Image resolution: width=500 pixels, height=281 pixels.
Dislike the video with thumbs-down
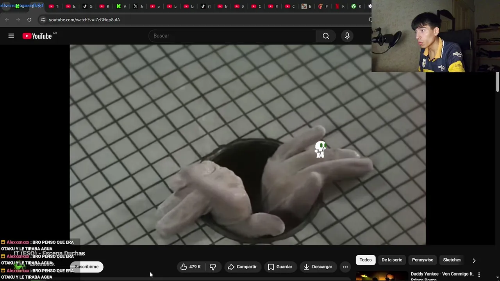pos(213,267)
